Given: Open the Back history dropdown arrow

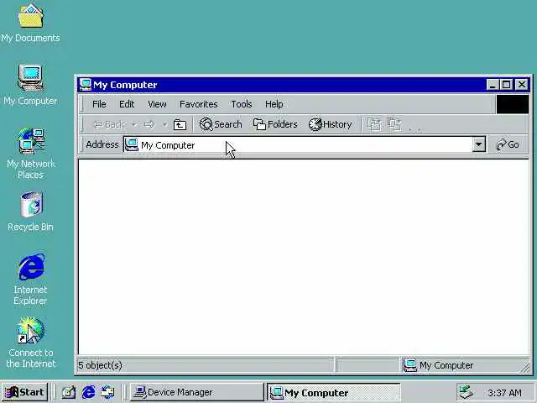Looking at the screenshot, I should point(134,124).
